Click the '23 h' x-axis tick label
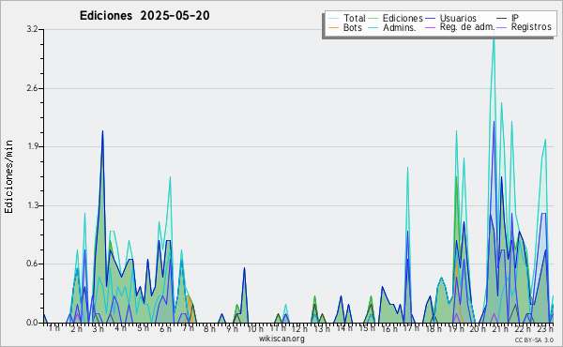This screenshot has height=347, width=563. point(545,328)
